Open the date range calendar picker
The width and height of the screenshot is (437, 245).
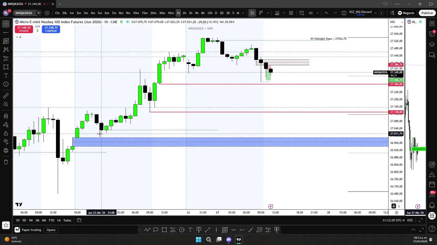79,220
